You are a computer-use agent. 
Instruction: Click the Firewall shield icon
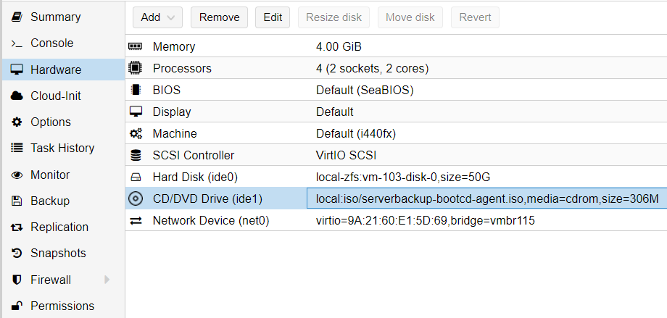coord(17,280)
